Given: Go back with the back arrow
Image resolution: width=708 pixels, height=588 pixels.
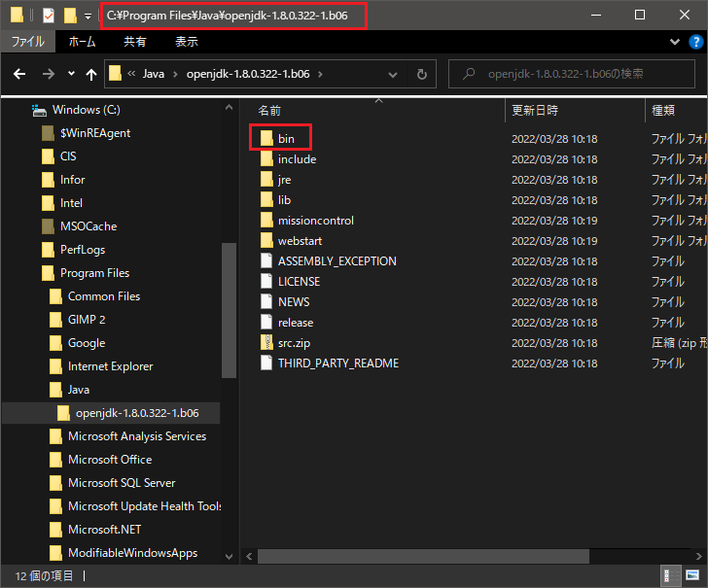Looking at the screenshot, I should (20, 74).
